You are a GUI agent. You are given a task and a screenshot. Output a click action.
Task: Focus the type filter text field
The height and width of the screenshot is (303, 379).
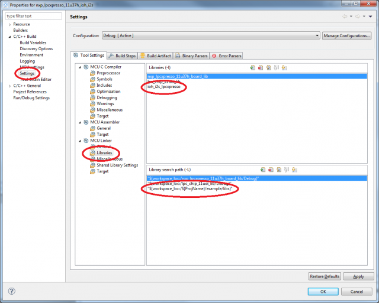coord(33,16)
